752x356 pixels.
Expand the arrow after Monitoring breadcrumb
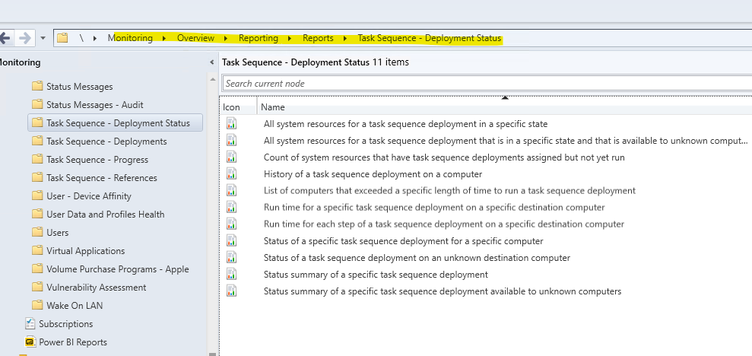164,38
